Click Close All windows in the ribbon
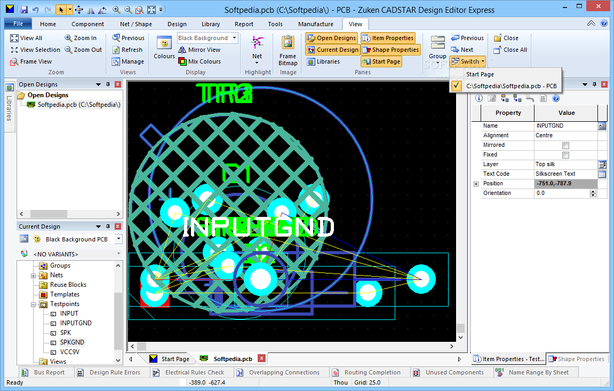This screenshot has width=614, height=391. tap(510, 50)
